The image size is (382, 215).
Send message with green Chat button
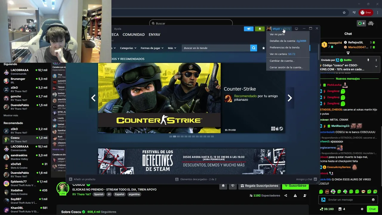pos(372,209)
